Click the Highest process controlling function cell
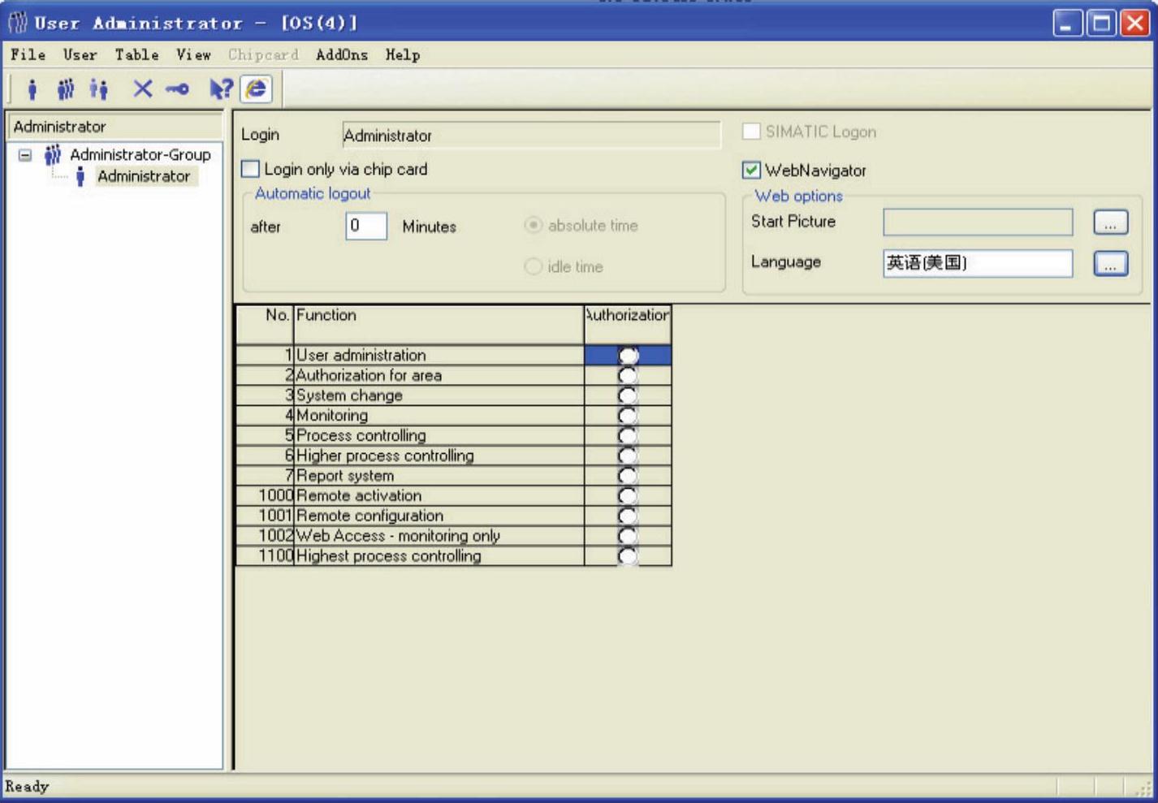The image size is (1158, 803). pos(439,556)
